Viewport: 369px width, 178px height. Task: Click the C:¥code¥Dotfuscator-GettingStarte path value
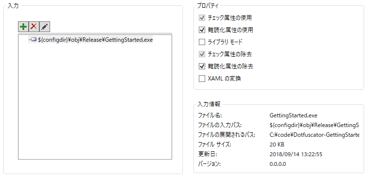point(315,135)
